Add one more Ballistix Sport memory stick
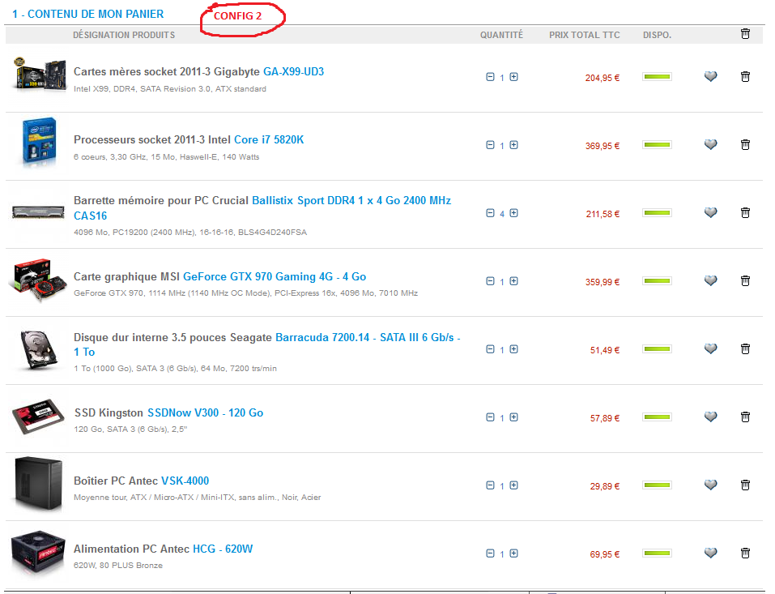This screenshot has height=594, width=775. [x=514, y=212]
